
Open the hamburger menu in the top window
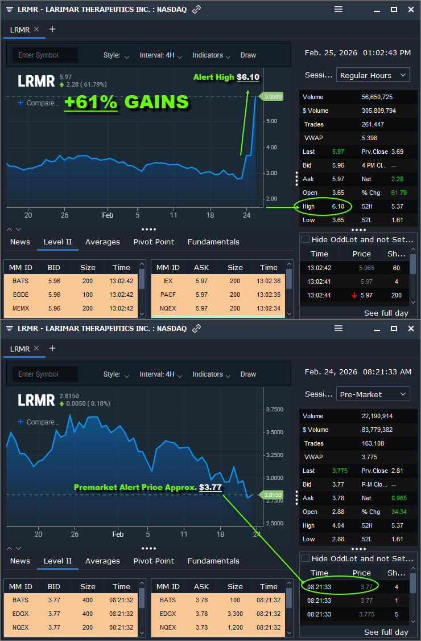point(339,10)
